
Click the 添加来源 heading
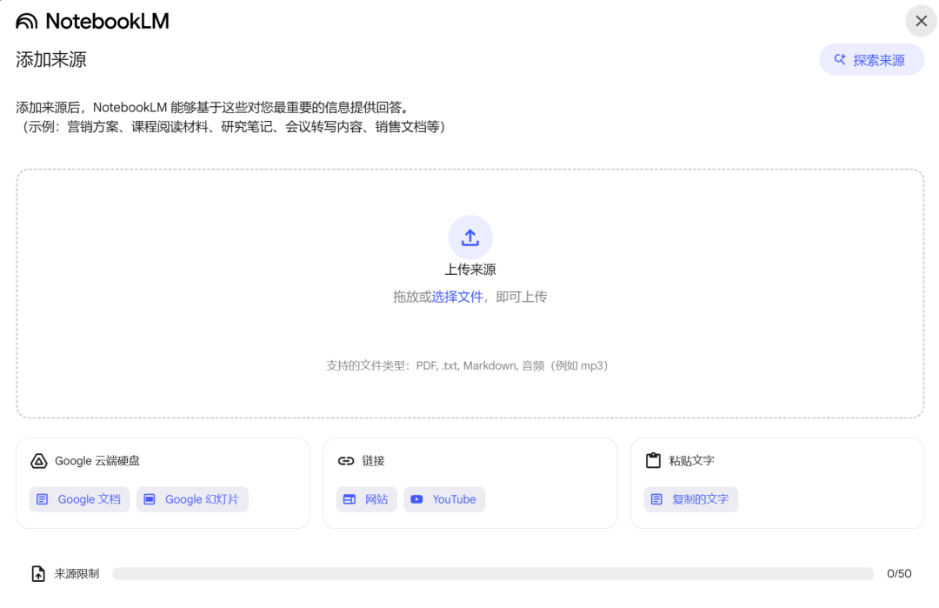(x=51, y=60)
